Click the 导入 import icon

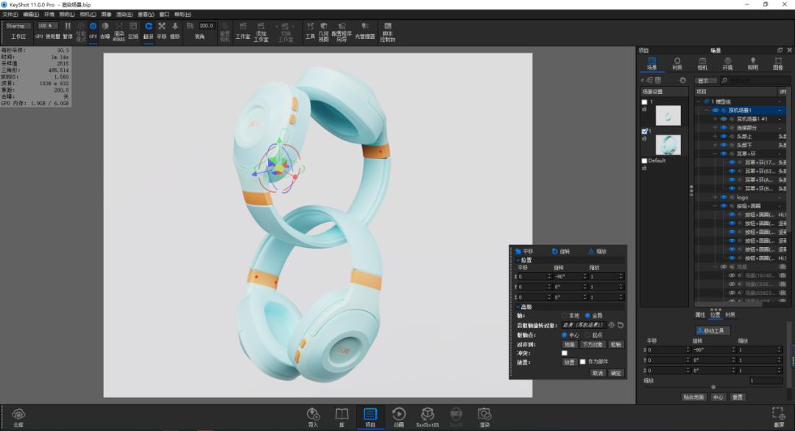coord(313,417)
